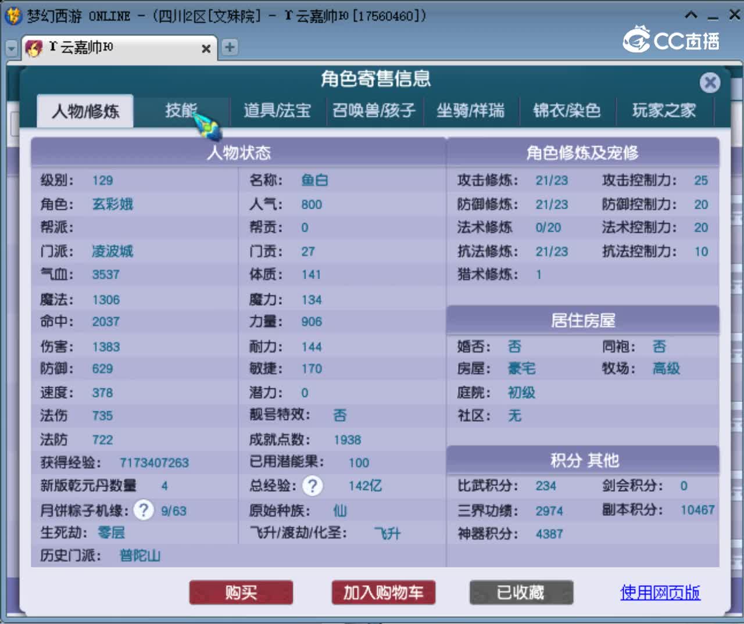Open the 召唤兽/孩子 tab
This screenshot has width=744, height=624.
(374, 110)
